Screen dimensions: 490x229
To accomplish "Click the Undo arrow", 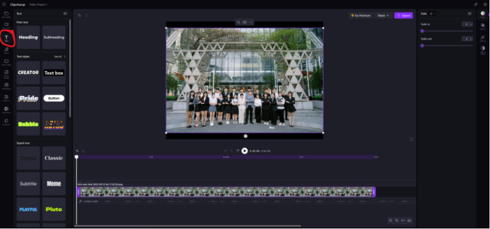I will click(x=80, y=15).
